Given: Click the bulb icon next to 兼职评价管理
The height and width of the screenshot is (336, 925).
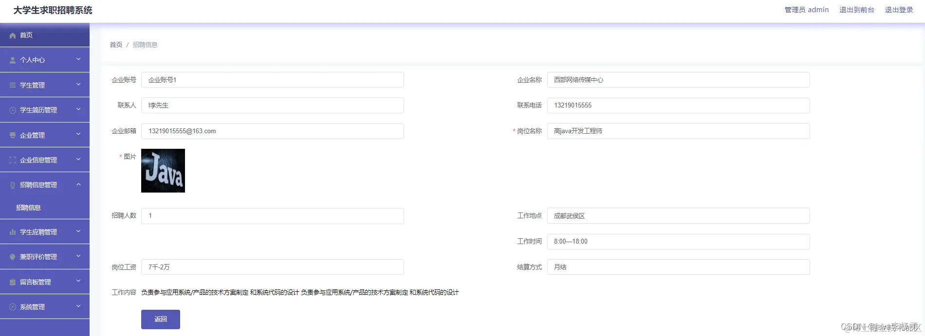Looking at the screenshot, I should (x=13, y=257).
